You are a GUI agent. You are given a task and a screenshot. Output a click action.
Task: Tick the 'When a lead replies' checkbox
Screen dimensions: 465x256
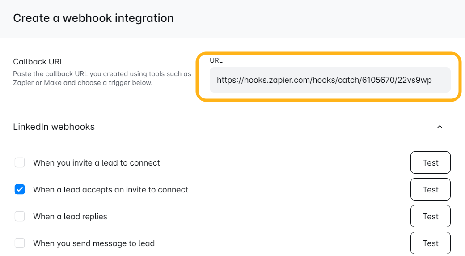tap(20, 216)
